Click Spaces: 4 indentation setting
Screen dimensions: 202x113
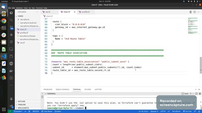[x=154, y=111]
